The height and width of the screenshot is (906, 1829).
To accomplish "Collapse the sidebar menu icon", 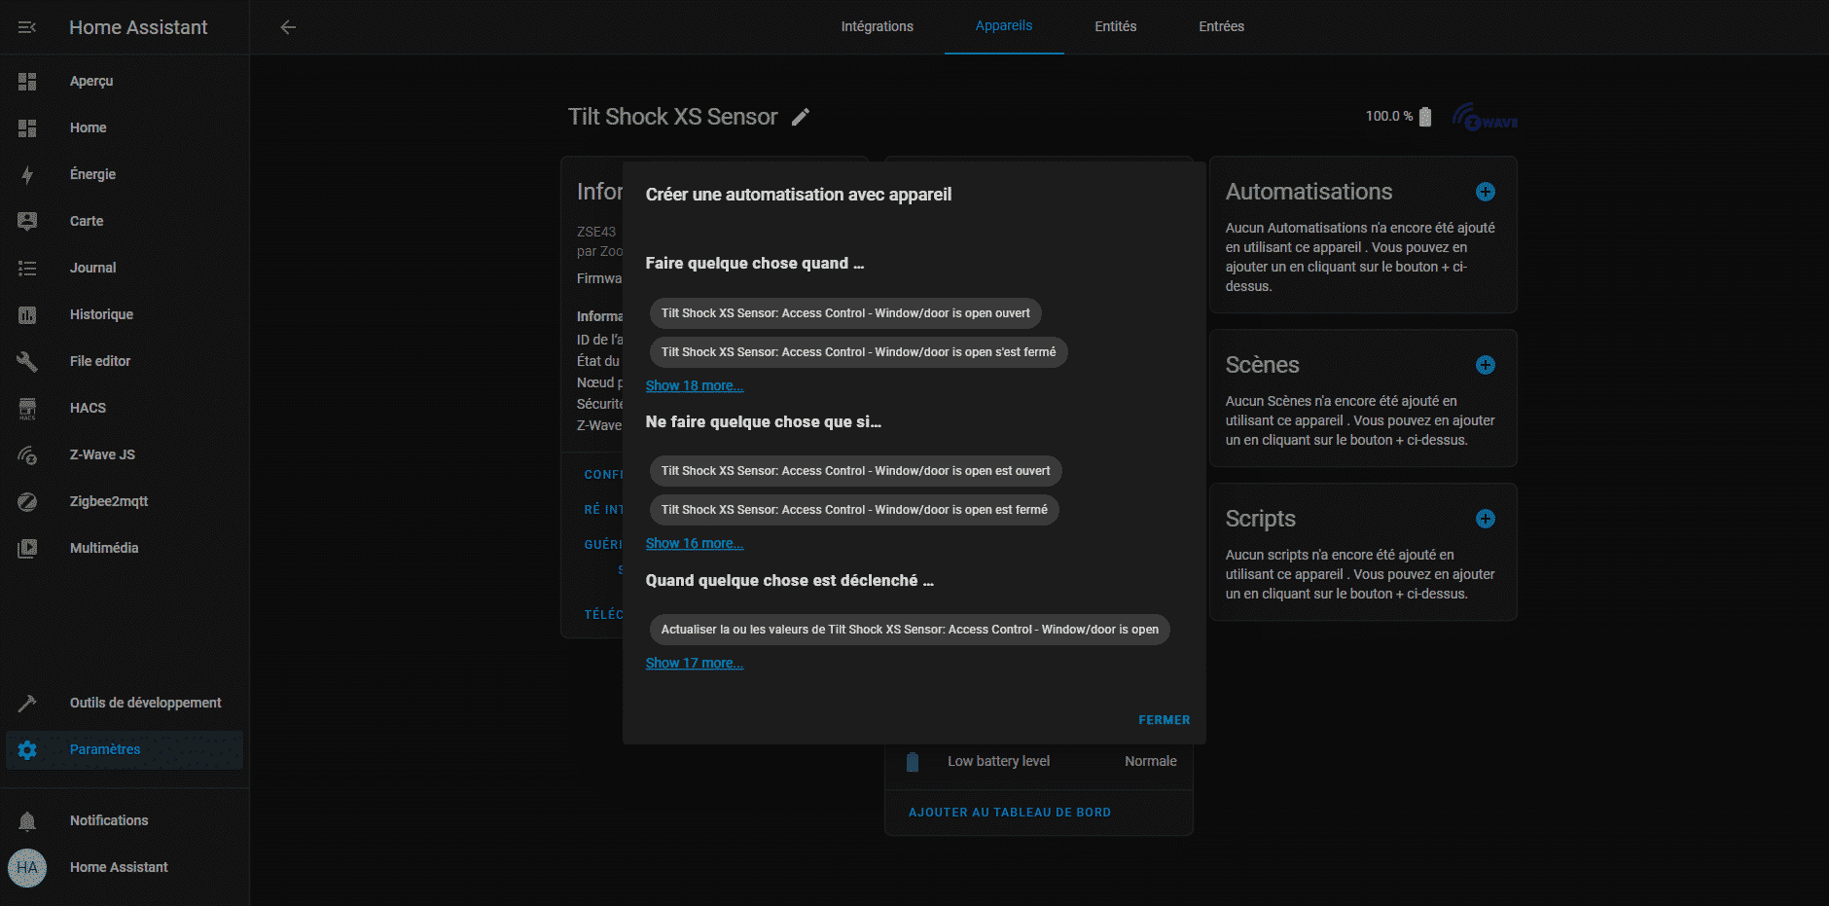I will point(27,27).
